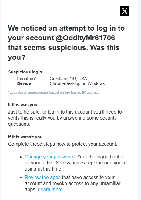Open the Change your password link
This screenshot has width=141, height=200.
pyautogui.click(x=50, y=157)
